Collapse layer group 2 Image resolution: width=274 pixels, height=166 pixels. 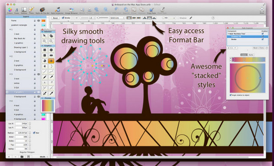click(x=10, y=56)
